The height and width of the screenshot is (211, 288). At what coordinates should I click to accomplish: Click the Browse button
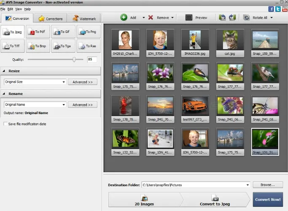(x=268, y=185)
